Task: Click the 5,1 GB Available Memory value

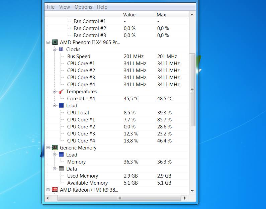Action: tap(130, 183)
